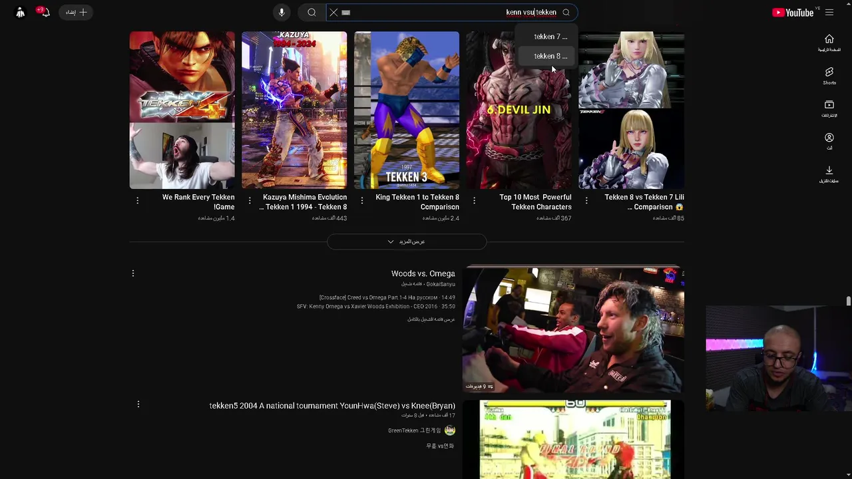The width and height of the screenshot is (852, 479).
Task: Open title 'Tekken 8 vs Tekken 7 Lili Comparison'
Action: point(644,202)
